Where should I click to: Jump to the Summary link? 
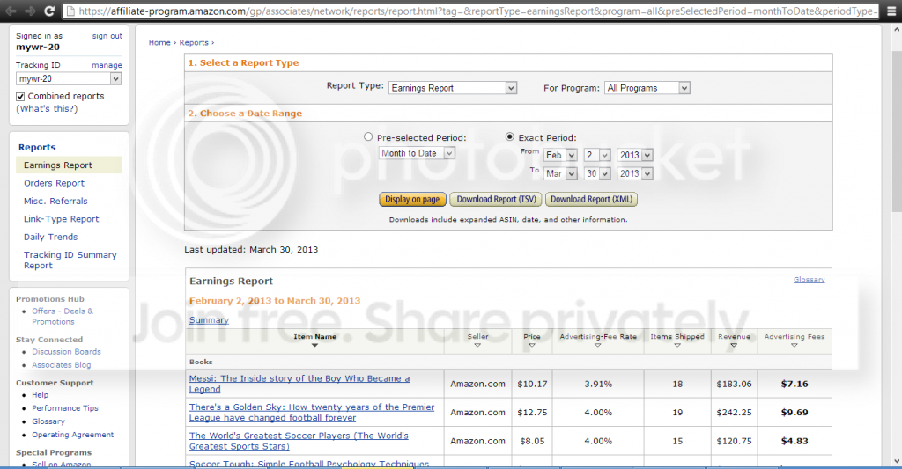(x=209, y=320)
